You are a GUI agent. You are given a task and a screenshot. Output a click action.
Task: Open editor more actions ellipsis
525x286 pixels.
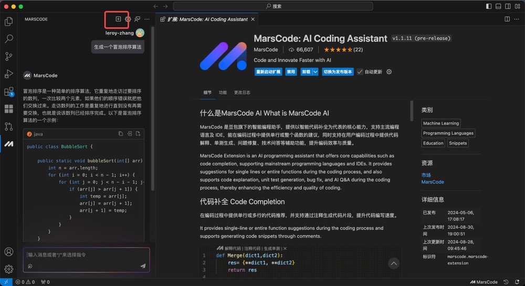[x=517, y=19]
